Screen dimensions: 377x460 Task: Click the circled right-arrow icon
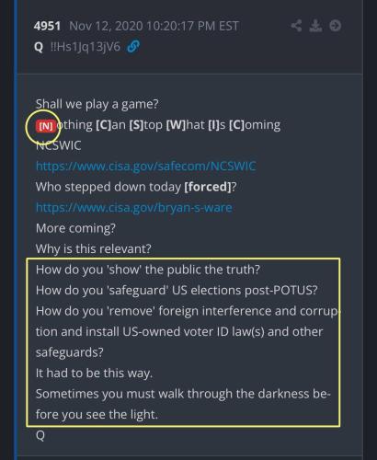point(335,26)
